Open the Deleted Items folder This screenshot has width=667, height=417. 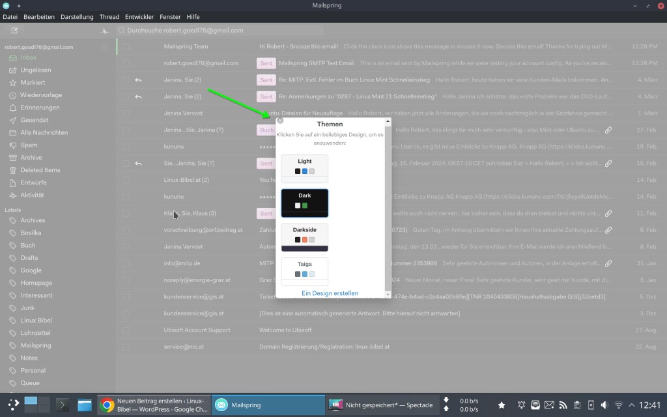coord(40,170)
